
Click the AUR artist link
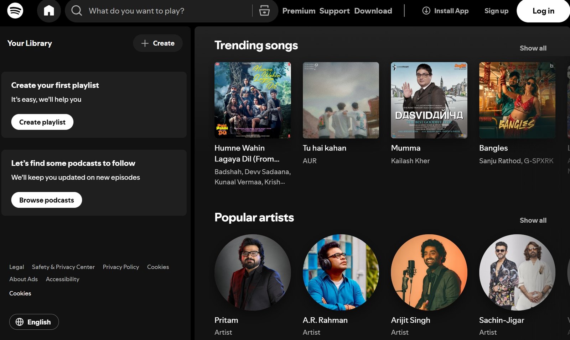pos(310,161)
